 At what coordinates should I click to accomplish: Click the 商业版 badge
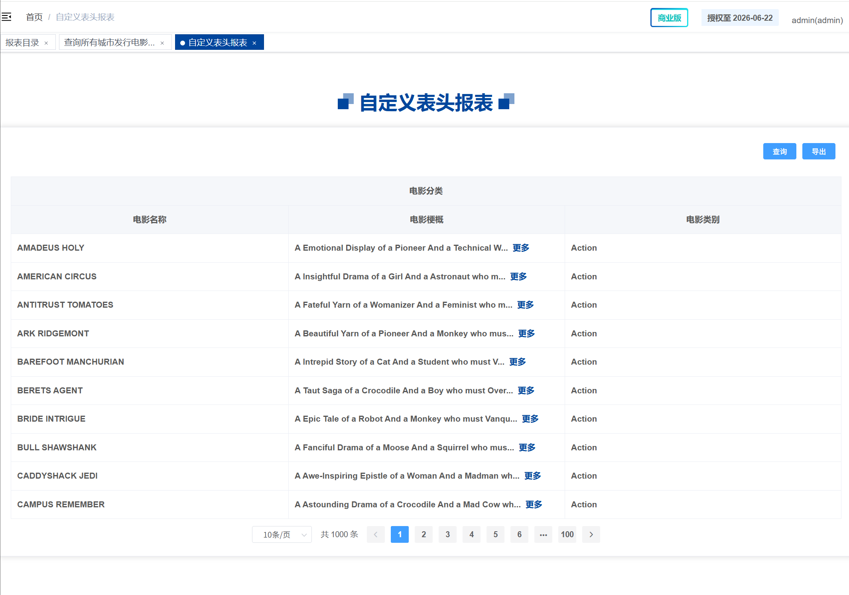tap(669, 18)
